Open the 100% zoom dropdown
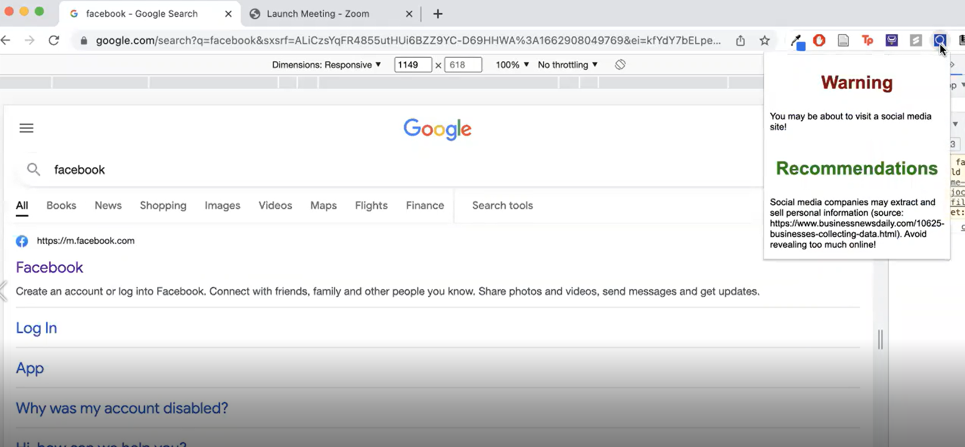965x447 pixels. coord(512,65)
